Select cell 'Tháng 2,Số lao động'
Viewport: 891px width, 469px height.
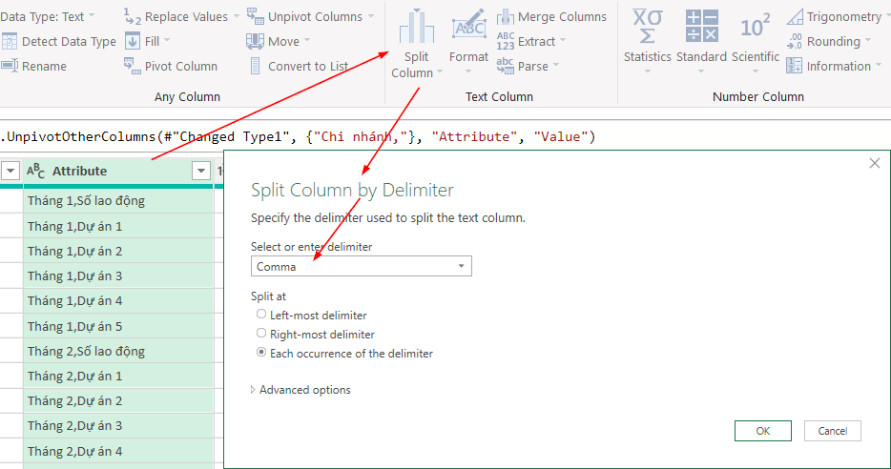pyautogui.click(x=118, y=351)
